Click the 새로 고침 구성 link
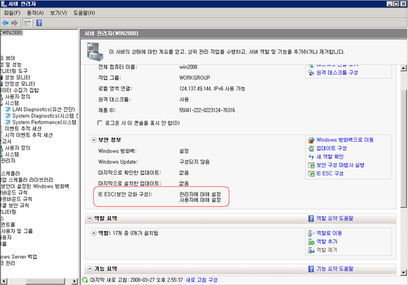 (x=201, y=280)
